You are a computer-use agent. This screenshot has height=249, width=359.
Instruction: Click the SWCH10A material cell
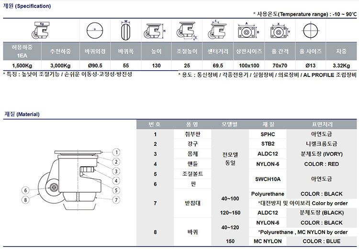pyautogui.click(x=268, y=179)
